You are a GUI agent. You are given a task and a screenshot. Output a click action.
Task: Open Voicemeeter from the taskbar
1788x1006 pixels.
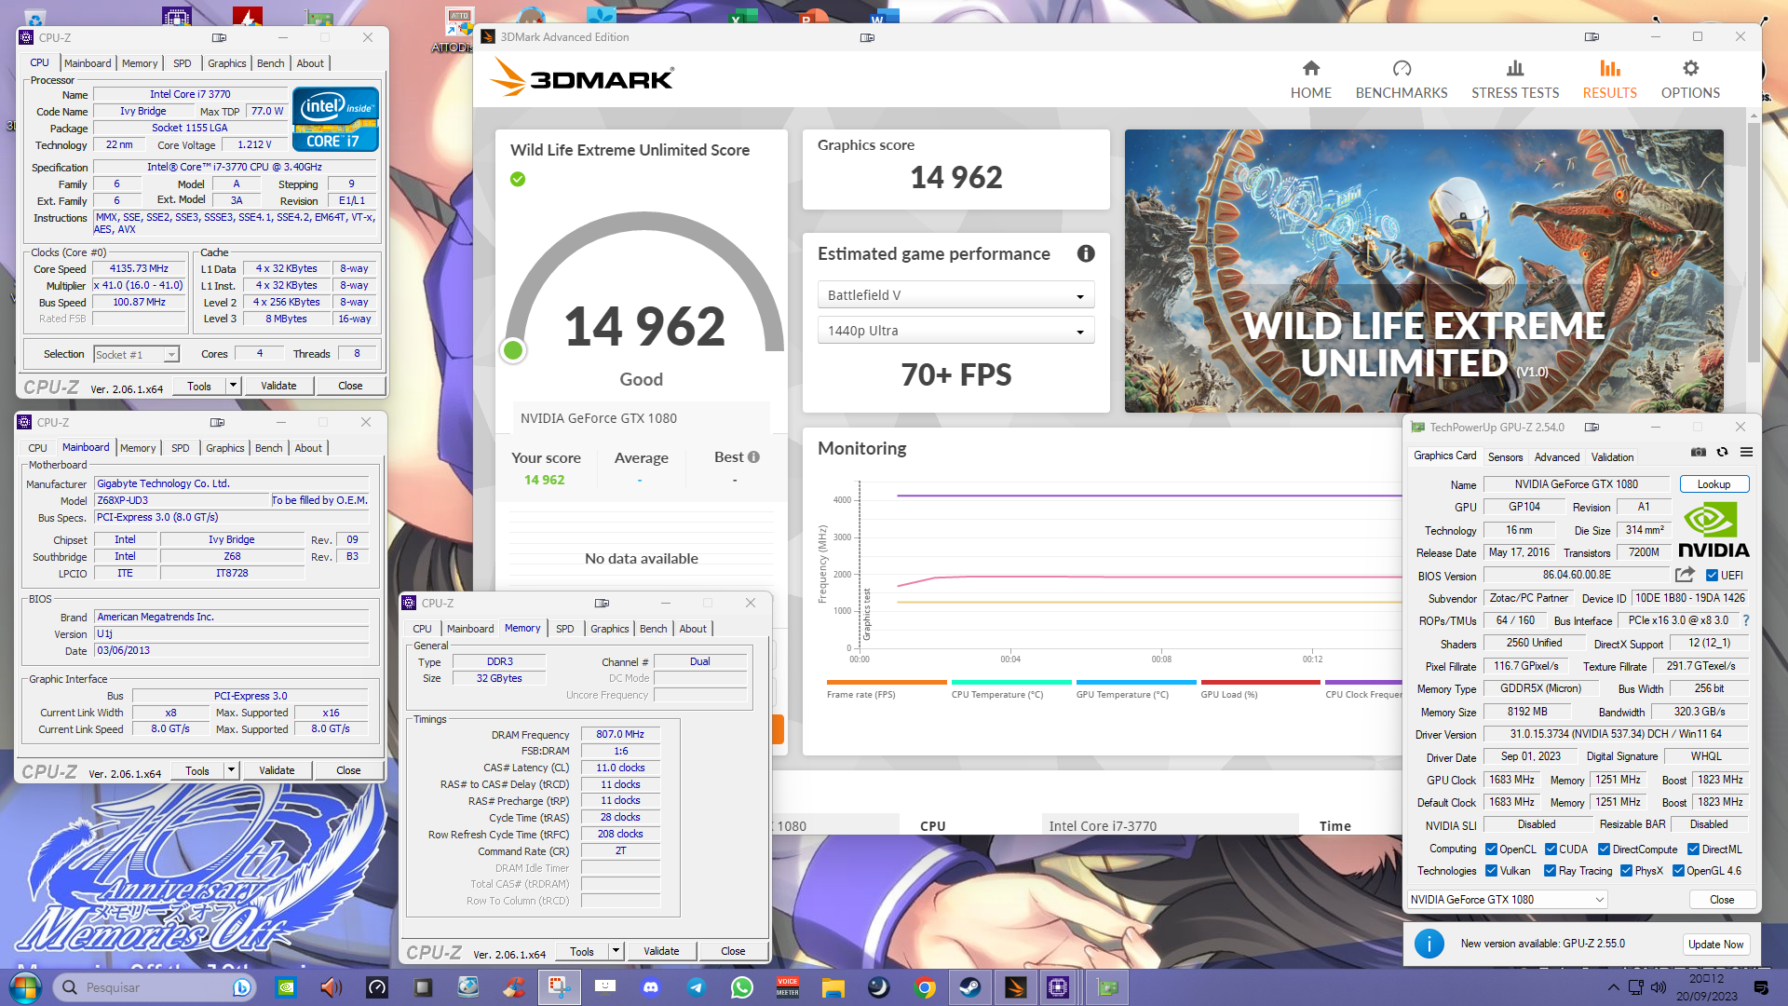[788, 987]
